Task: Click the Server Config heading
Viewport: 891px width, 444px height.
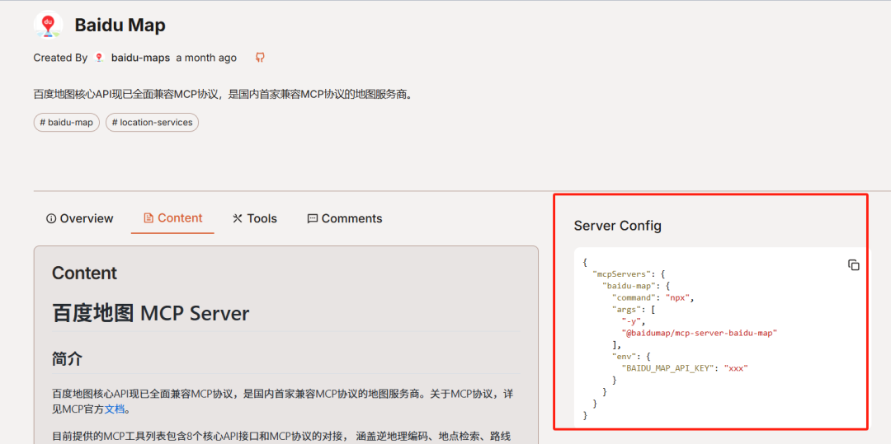Action: pyautogui.click(x=618, y=226)
